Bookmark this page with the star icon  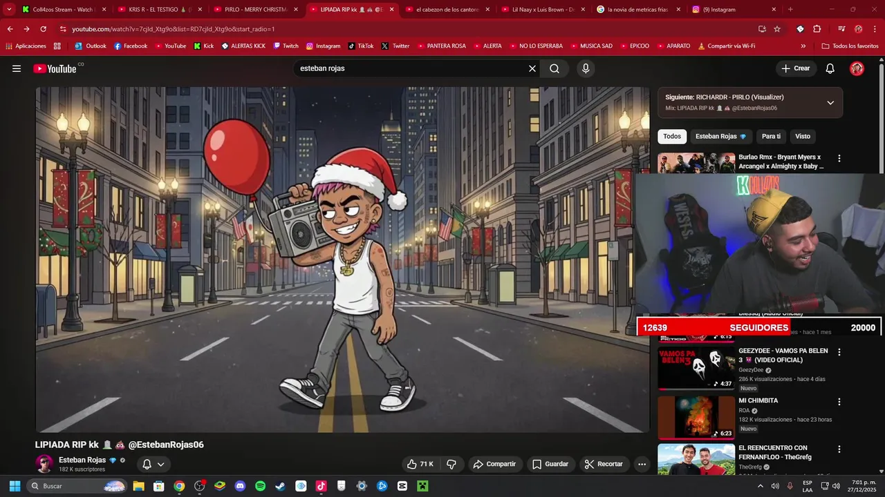pos(777,29)
